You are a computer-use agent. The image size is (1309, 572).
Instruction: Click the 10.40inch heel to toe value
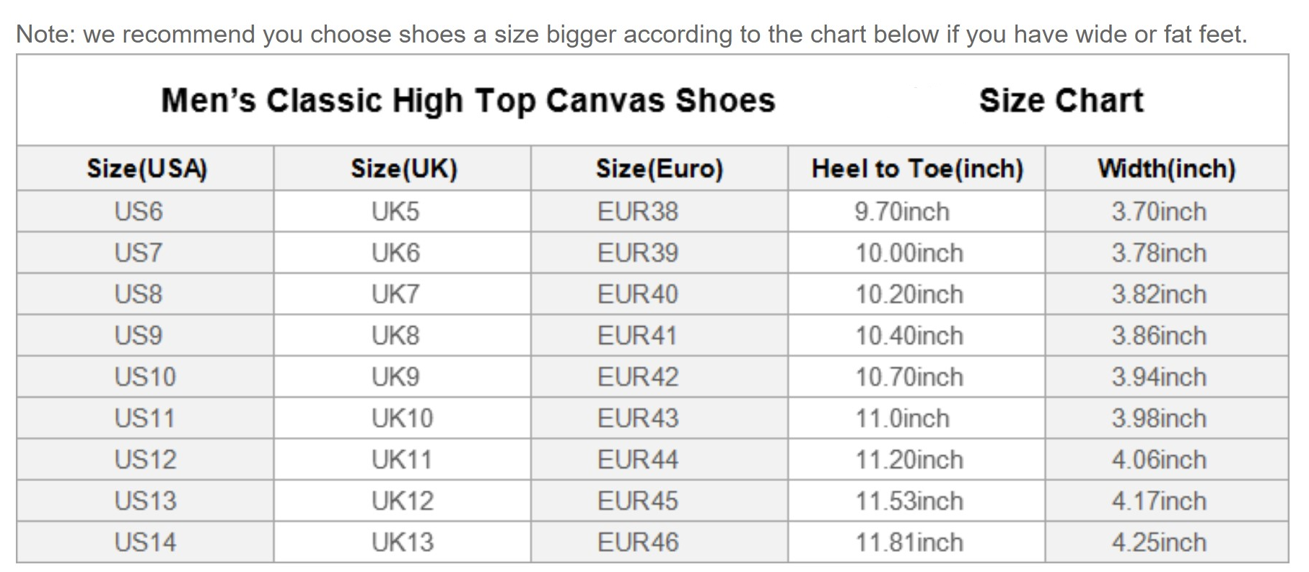(909, 335)
